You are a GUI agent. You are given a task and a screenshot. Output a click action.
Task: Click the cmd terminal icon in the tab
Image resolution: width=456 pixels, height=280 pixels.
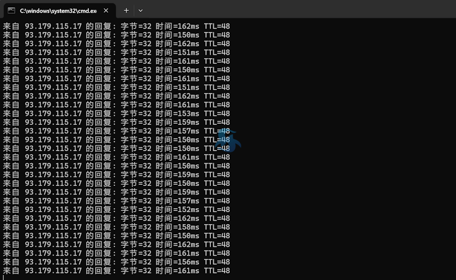[x=11, y=11]
